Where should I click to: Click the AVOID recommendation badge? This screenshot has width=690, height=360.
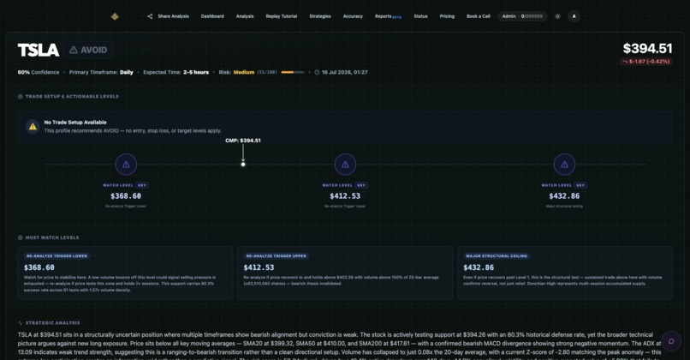point(88,50)
